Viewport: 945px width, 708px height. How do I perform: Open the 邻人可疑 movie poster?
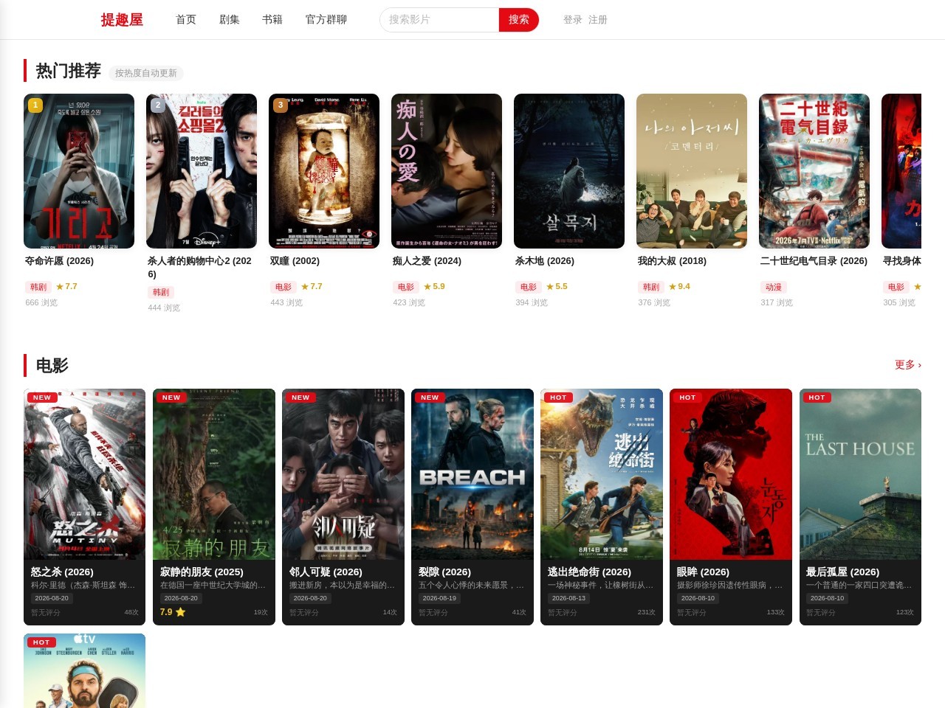343,474
